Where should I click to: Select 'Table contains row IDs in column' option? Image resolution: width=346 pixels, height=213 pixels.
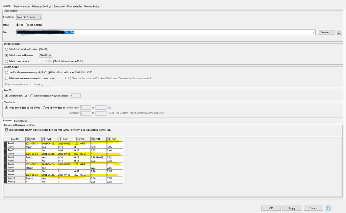click(32, 95)
